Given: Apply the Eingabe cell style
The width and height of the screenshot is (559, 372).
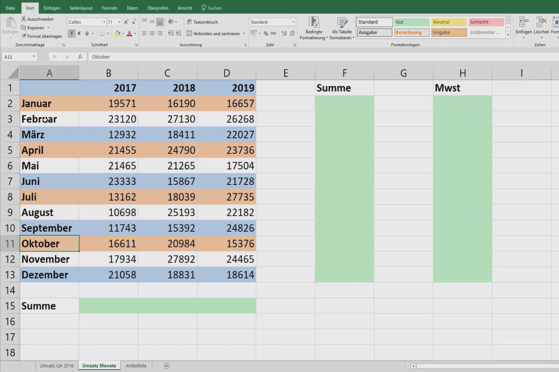Looking at the screenshot, I should pos(449,33).
